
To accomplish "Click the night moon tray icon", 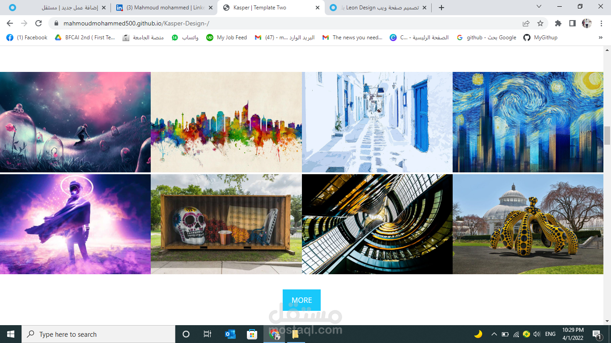I will pyautogui.click(x=478, y=334).
